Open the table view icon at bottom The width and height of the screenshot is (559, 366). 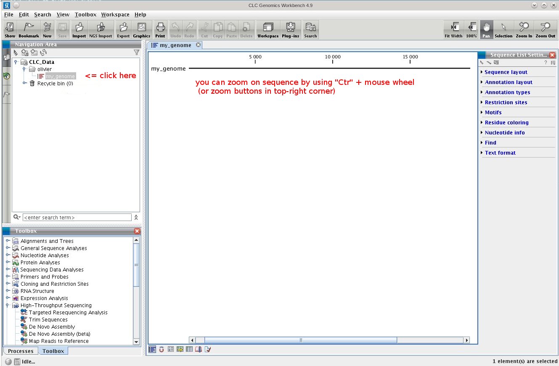pos(189,349)
